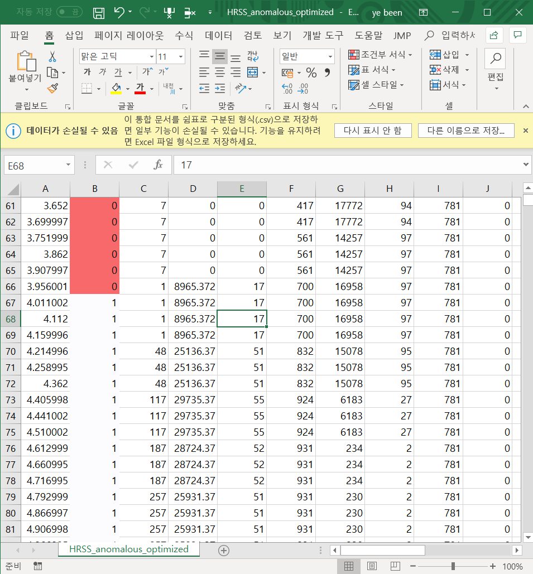Viewport: 533px width, 574px height.
Task: Open the Comments button
Action: point(517,36)
